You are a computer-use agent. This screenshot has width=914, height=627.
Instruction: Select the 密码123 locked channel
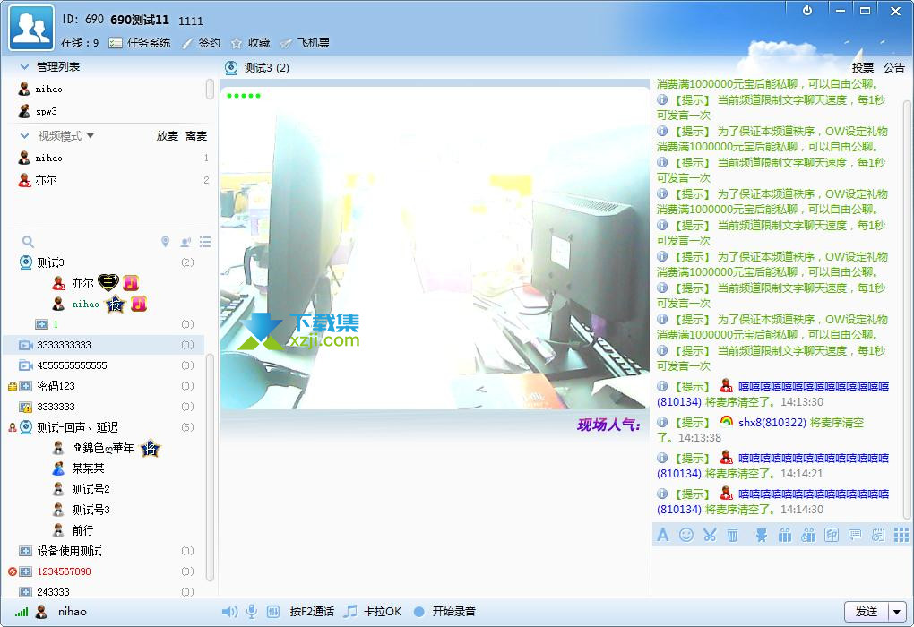[104, 386]
